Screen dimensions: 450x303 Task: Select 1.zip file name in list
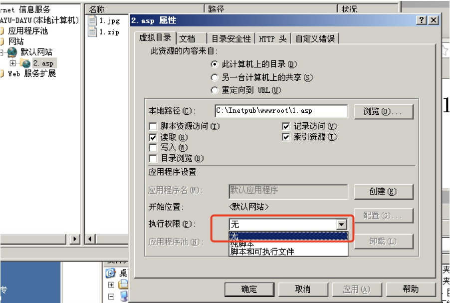(x=109, y=32)
